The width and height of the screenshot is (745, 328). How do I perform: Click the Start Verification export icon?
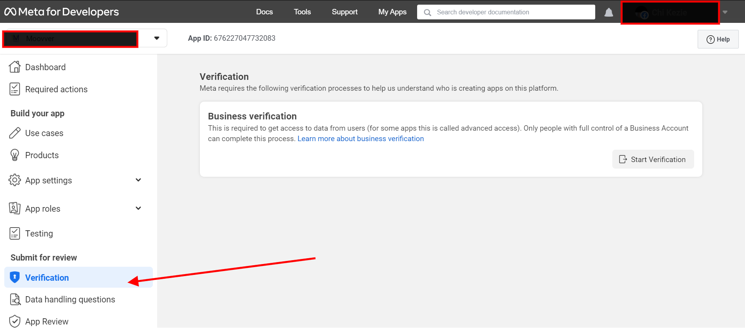pyautogui.click(x=623, y=159)
